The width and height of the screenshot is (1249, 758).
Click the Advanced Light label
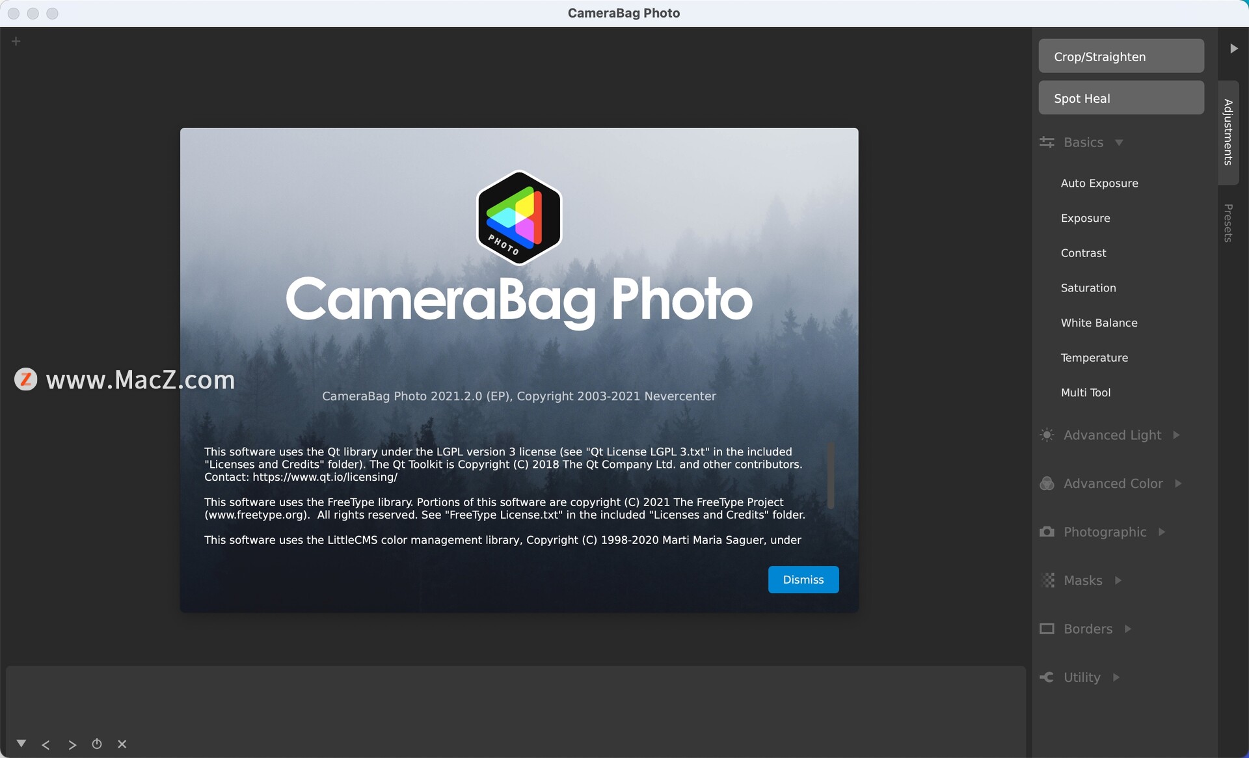click(1112, 435)
